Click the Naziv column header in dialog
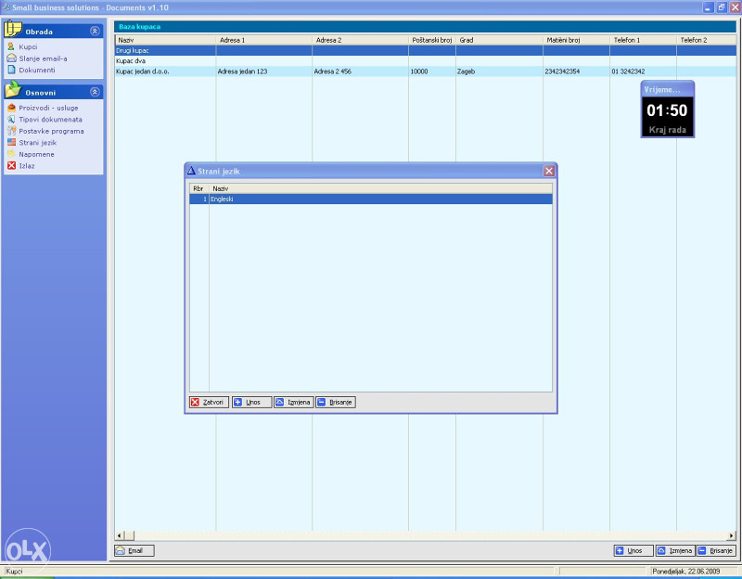742x579 pixels. 380,188
